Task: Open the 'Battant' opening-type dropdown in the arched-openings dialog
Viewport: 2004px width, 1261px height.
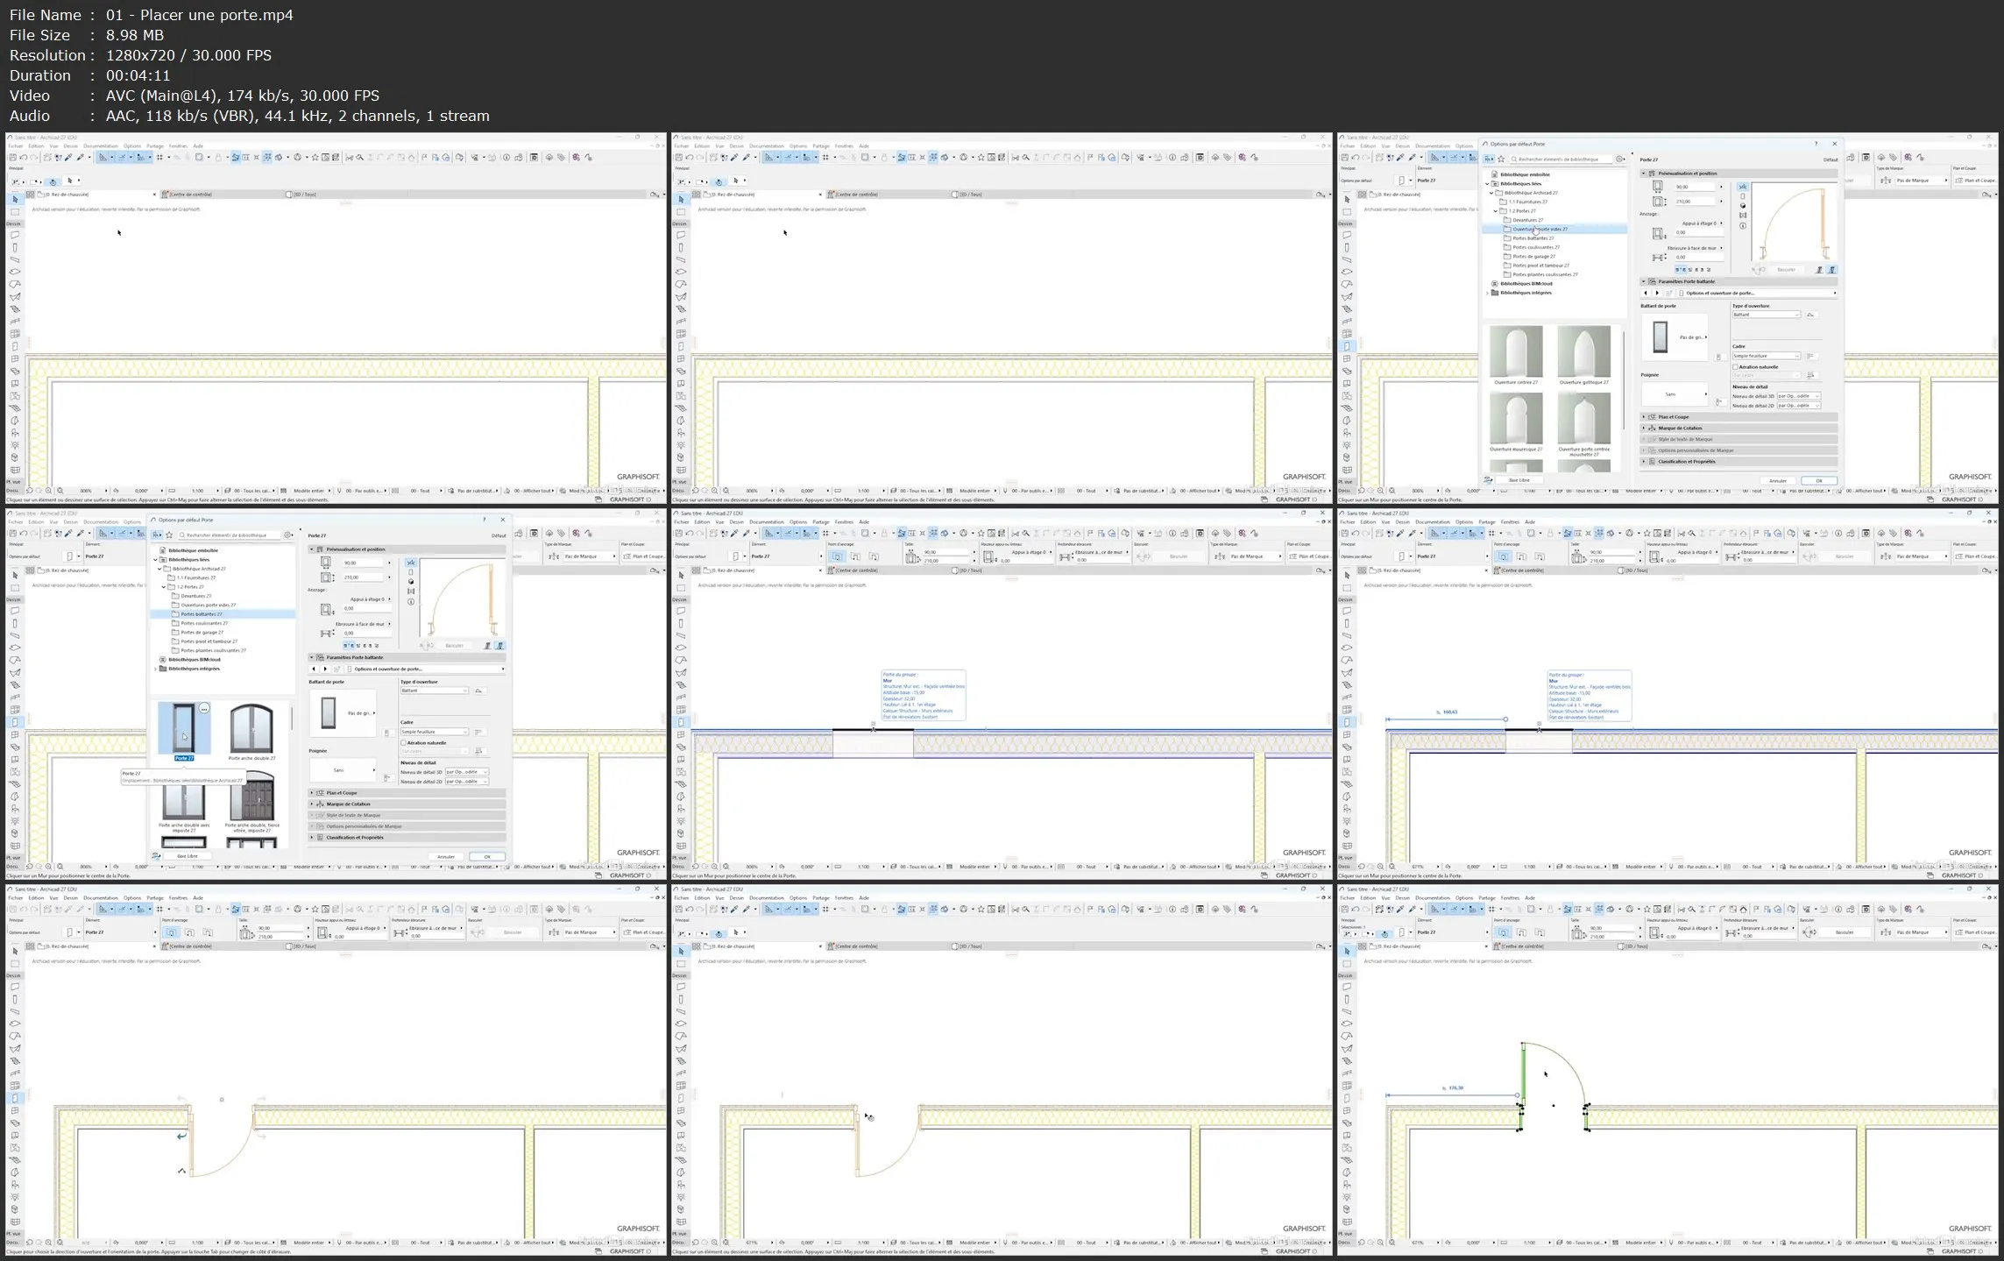Action: coord(1767,315)
